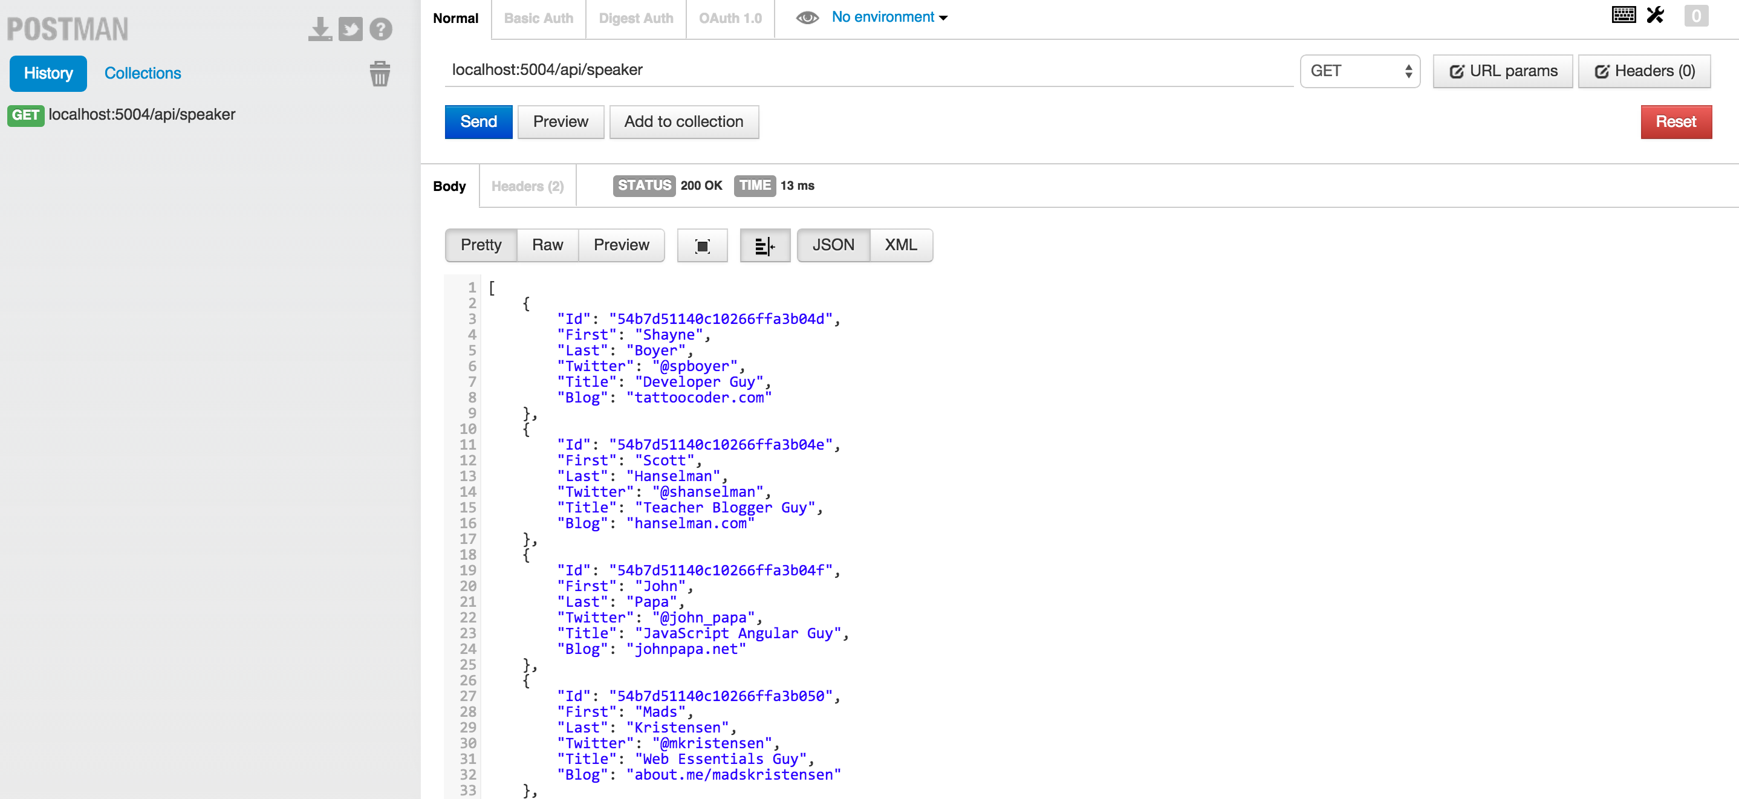
Task: Open keyboard shortcuts icon
Action: tap(1624, 15)
